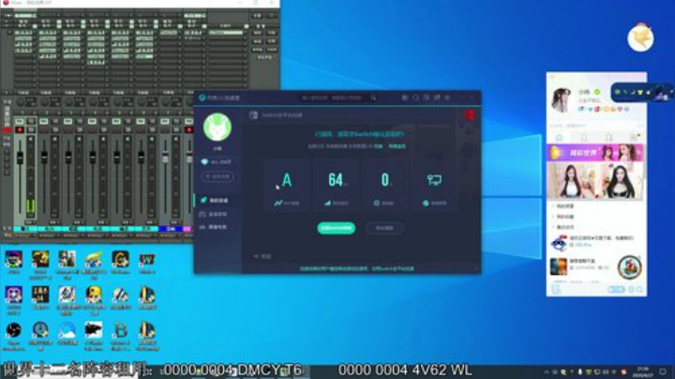Click the rightmost green link under the accelerator headline

coord(397,146)
